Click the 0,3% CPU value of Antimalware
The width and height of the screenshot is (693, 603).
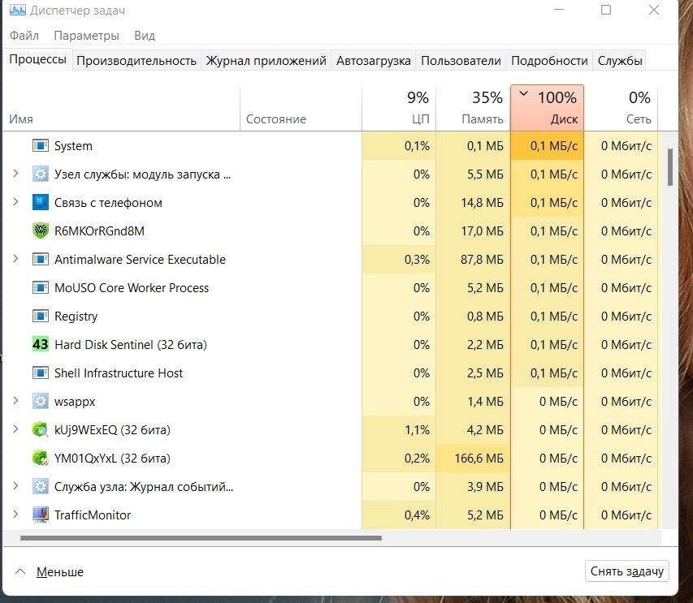[417, 259]
